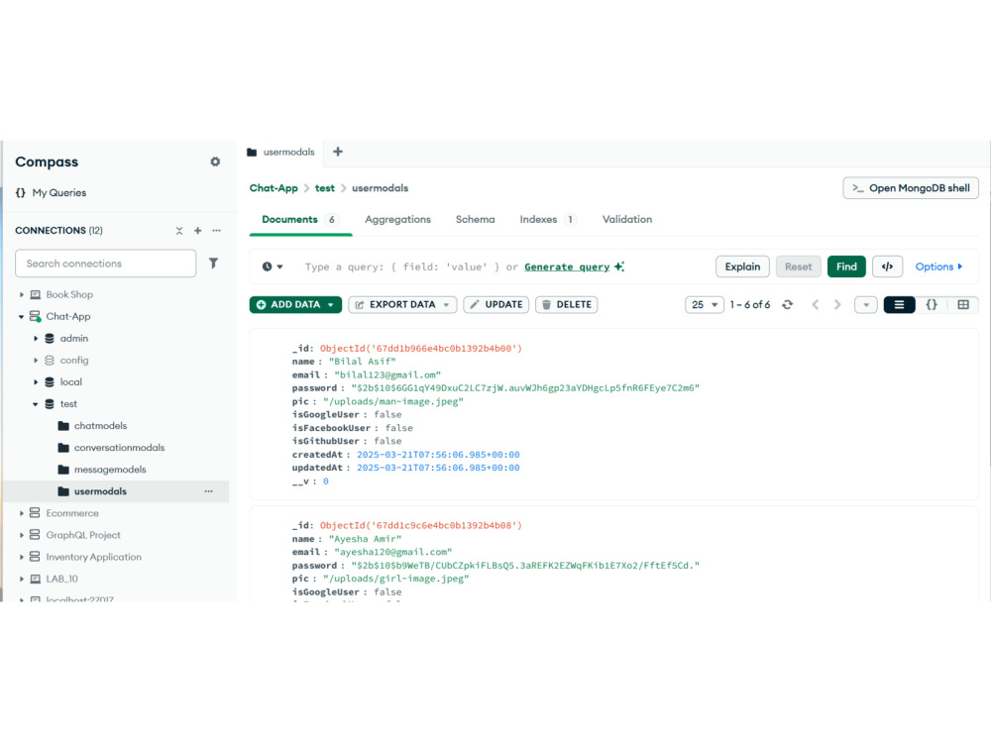991x743 pixels.
Task: Open the export-to-language code icon
Action: pos(887,266)
